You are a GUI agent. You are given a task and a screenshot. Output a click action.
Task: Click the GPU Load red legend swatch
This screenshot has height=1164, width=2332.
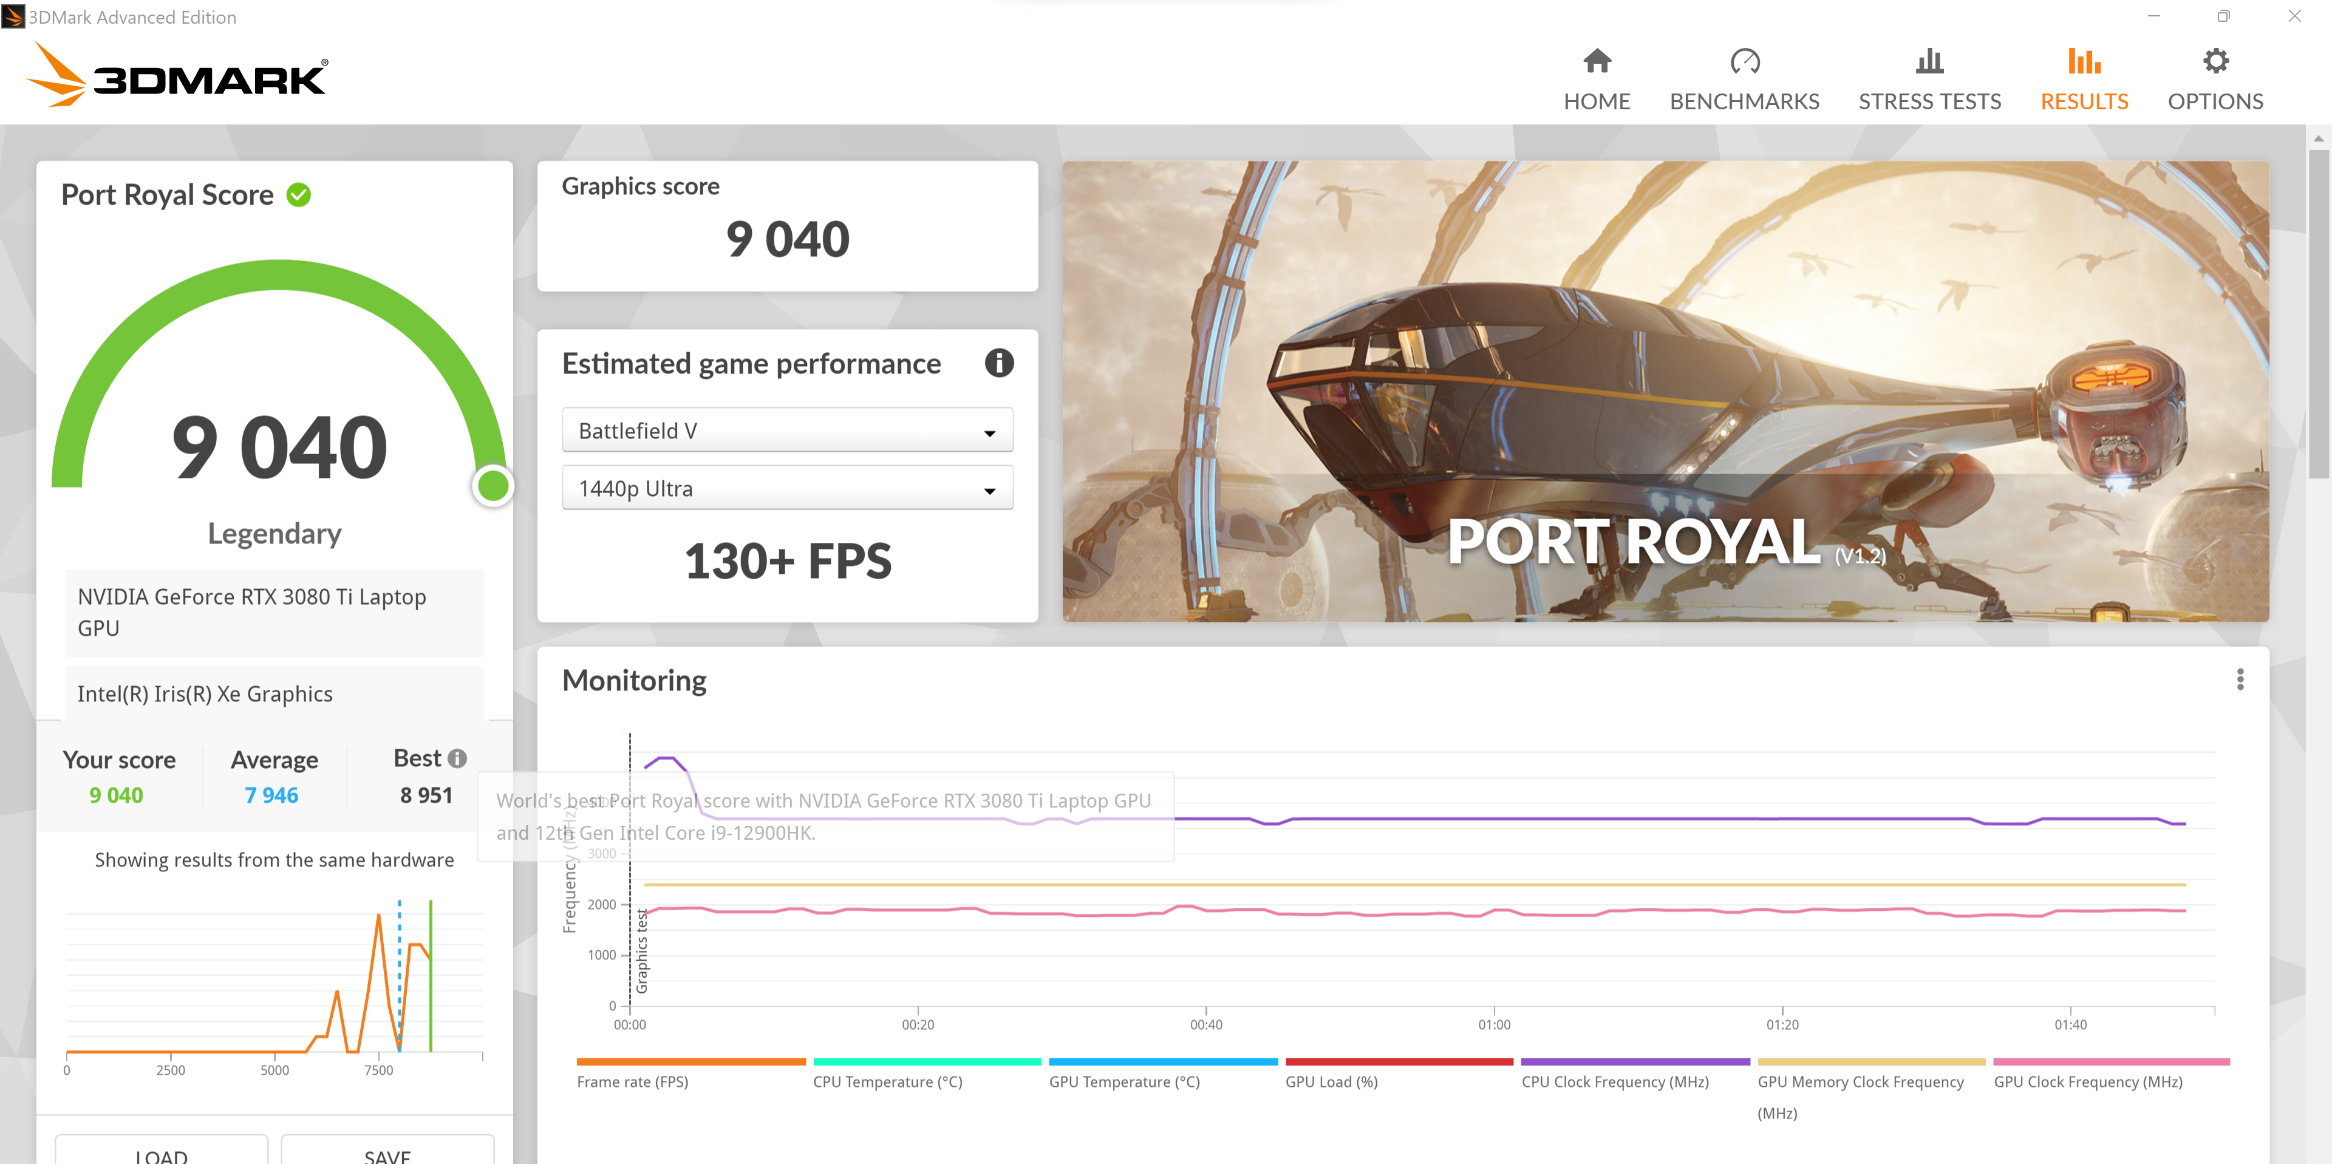1399,1062
